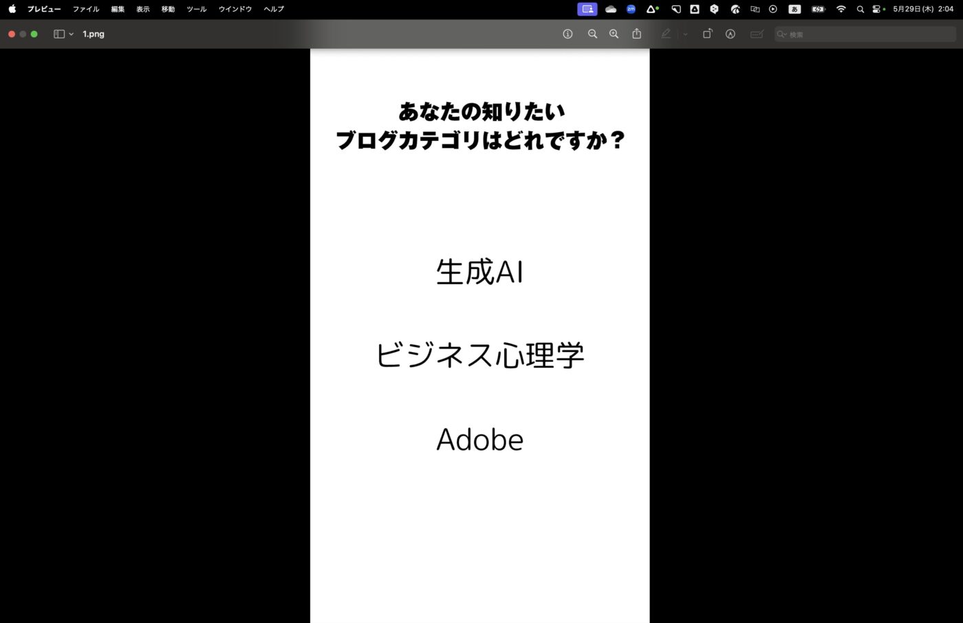Open the play circle menu bar icon
Viewport: 963px width, 623px height.
(773, 9)
